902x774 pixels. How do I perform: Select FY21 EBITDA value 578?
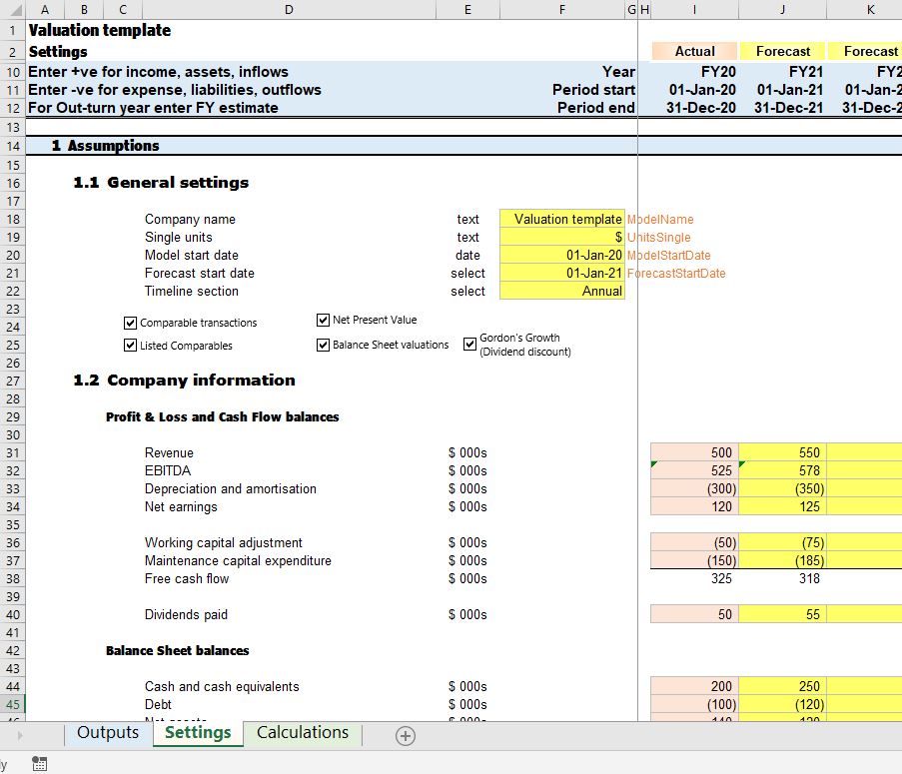pos(782,470)
